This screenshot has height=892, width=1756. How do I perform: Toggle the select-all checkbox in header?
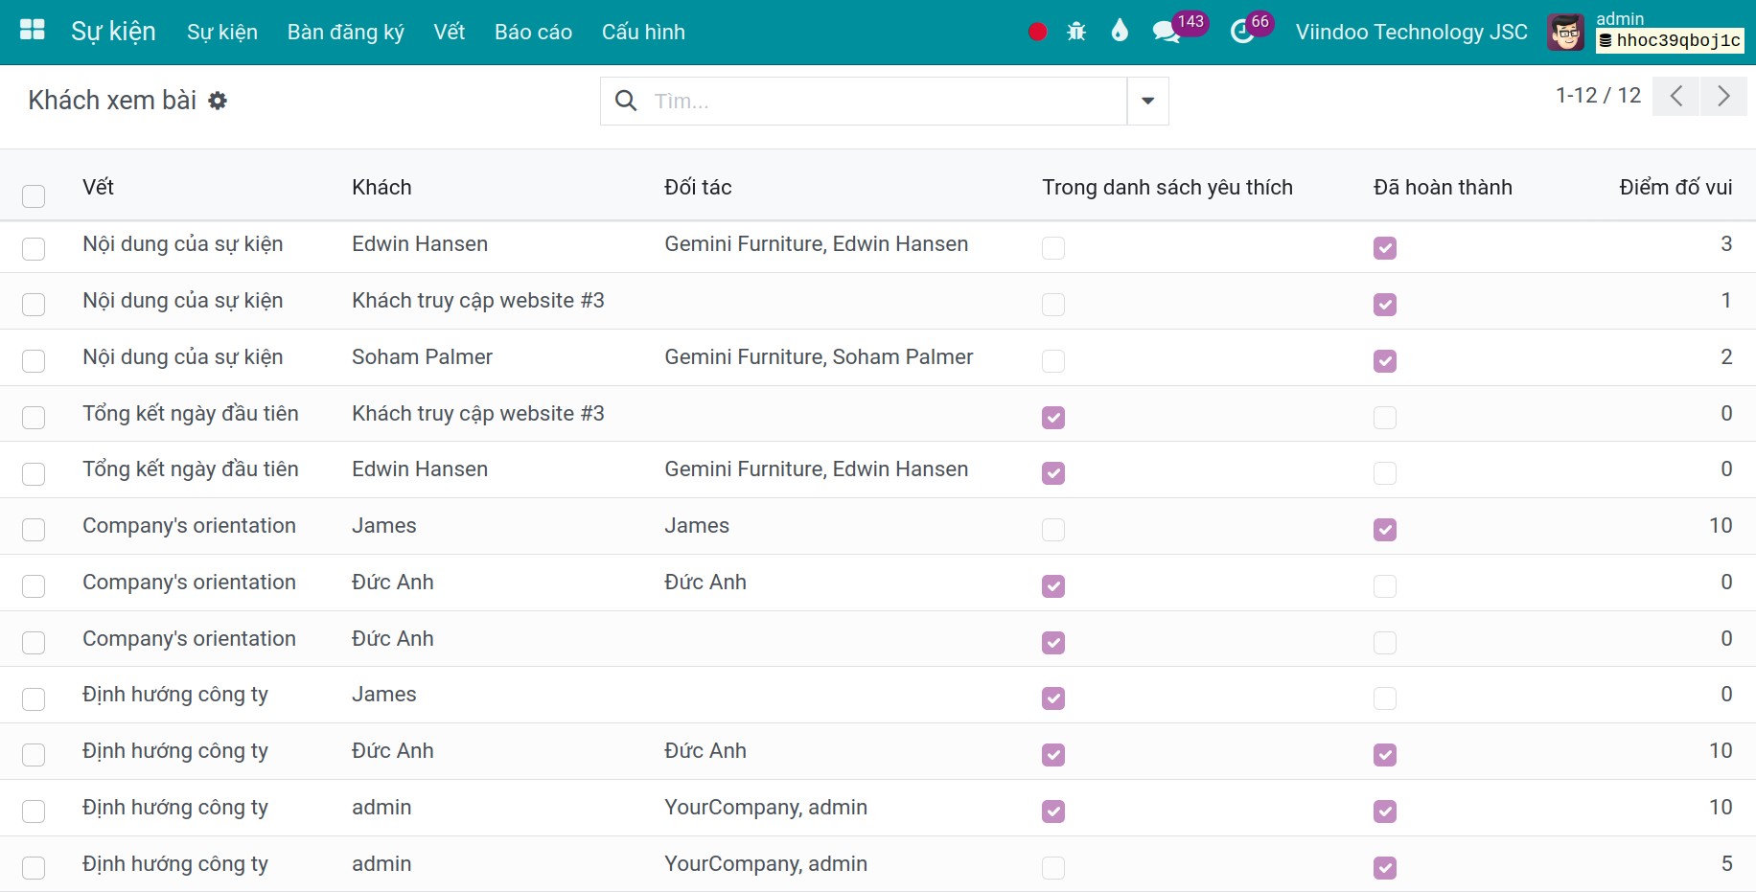34,196
